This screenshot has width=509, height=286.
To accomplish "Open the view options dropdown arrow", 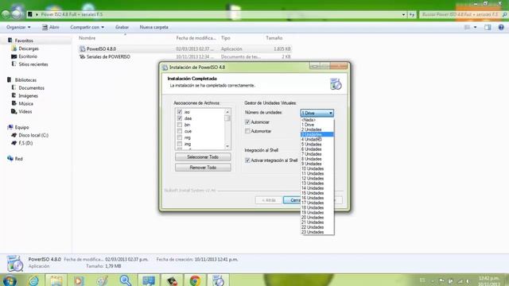I will 476,27.
